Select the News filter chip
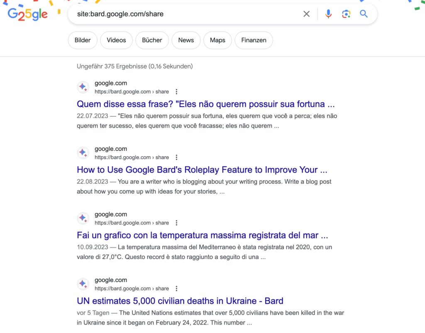This screenshot has width=425, height=333. coord(186,40)
